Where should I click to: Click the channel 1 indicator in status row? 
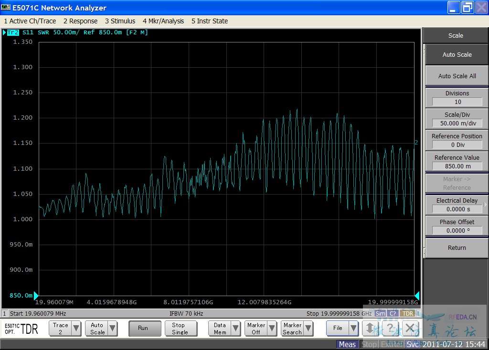coord(4,314)
